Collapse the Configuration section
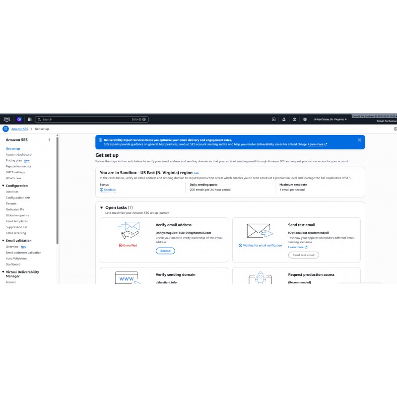 3,186
